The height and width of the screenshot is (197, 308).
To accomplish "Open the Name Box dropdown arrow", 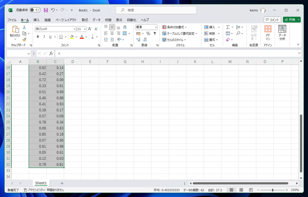I will point(29,53).
